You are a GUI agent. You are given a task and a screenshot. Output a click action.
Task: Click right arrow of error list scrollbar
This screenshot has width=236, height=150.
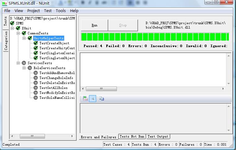tap(223, 89)
